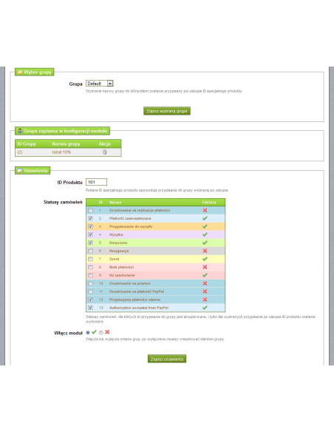Check the Oczekiwanie na przelew checkbox
The width and height of the screenshot is (334, 432).
click(90, 283)
